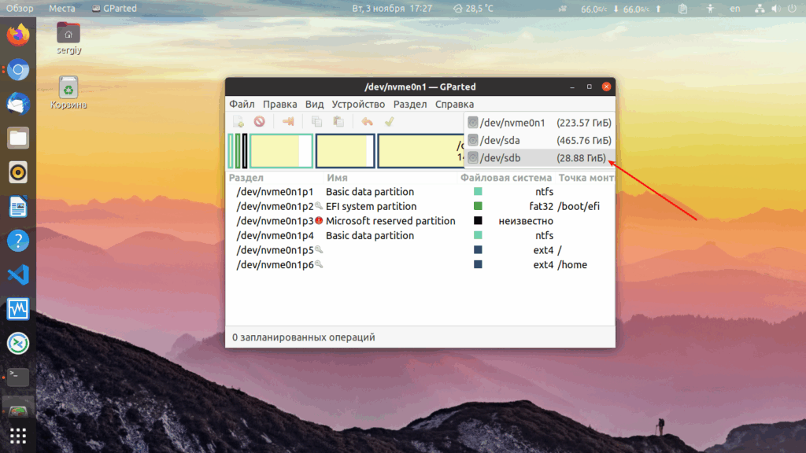Open the Правка menu

279,105
